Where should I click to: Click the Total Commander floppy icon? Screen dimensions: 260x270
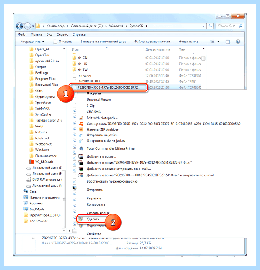click(x=81, y=148)
